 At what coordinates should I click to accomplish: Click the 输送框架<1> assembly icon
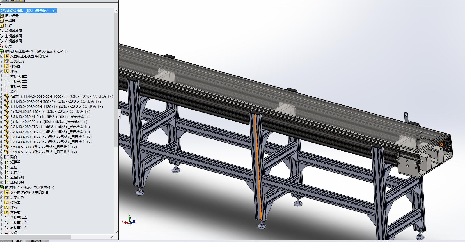[x=2, y=51]
